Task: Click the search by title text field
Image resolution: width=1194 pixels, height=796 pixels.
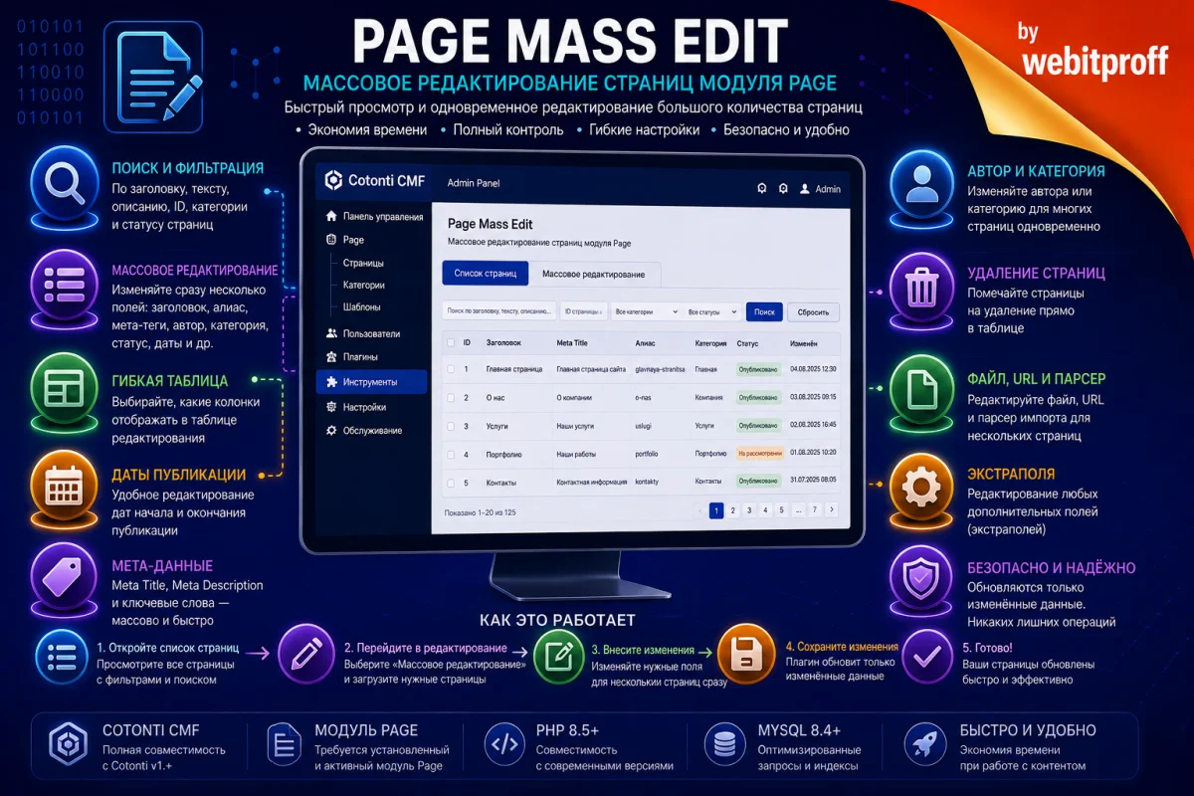Action: tap(498, 311)
